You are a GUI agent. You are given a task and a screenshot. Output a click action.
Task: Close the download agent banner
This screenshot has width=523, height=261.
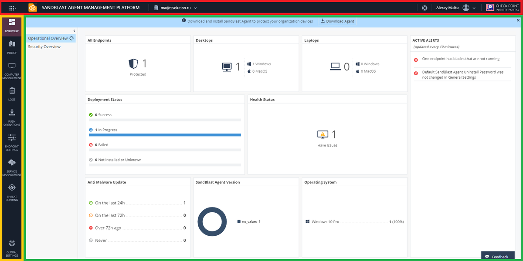tap(518, 20)
